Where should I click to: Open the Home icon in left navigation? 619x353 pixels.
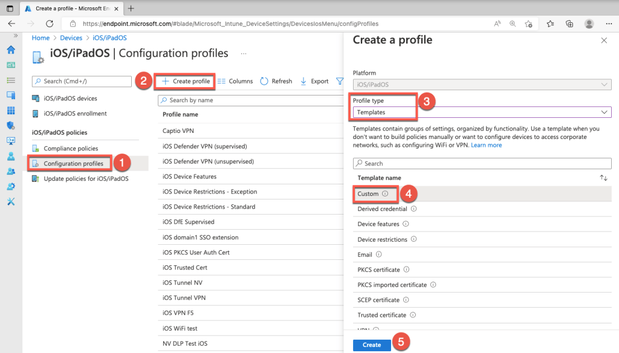tap(10, 50)
